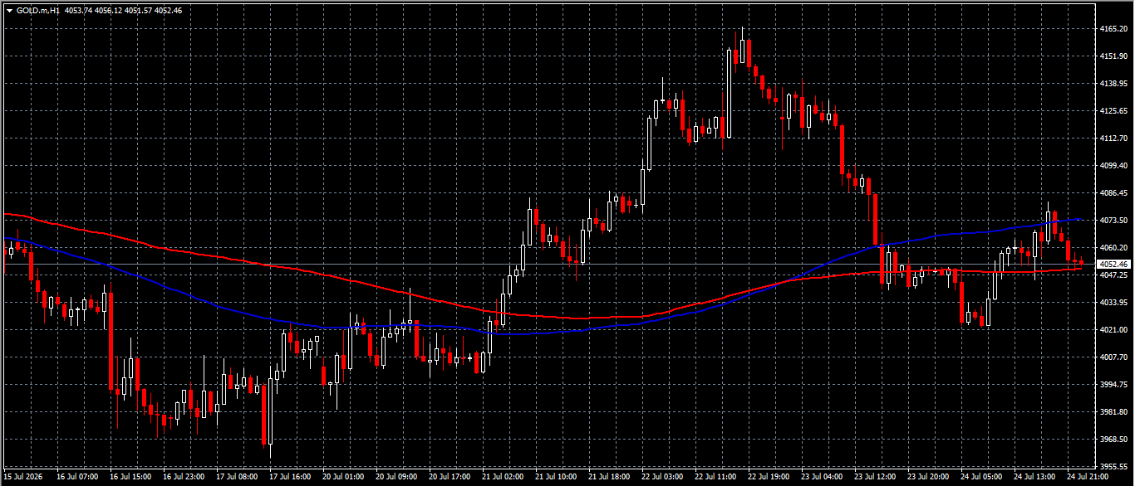The image size is (1135, 486).
Task: Select the 21 Jul 10:00 time label
Action: (x=556, y=478)
